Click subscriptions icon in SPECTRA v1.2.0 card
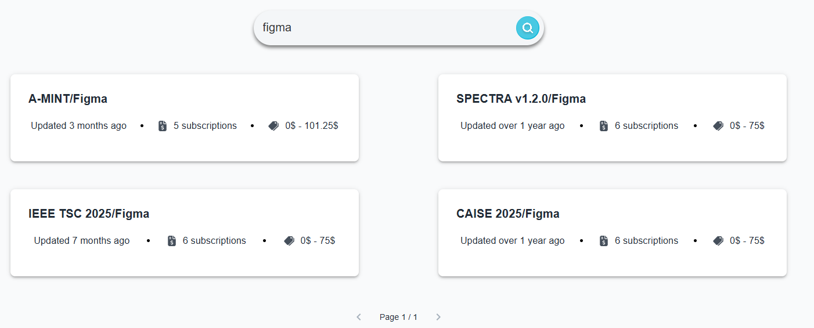This screenshot has width=814, height=328. [604, 126]
